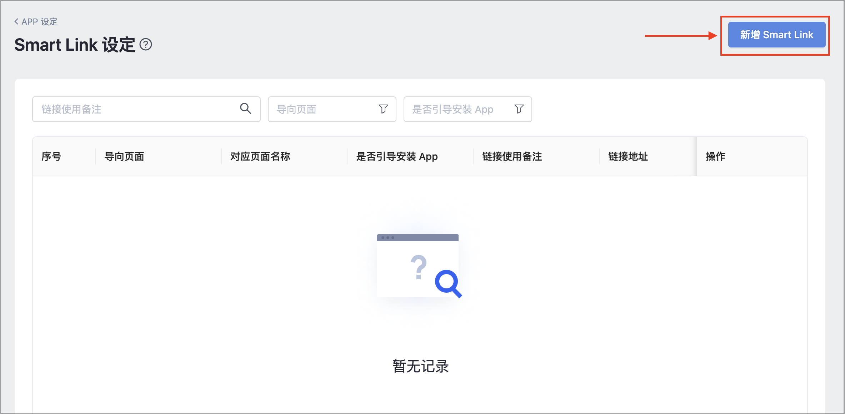The width and height of the screenshot is (845, 414).
Task: Open the 导向页面 filter dropdown
Action: [x=332, y=109]
